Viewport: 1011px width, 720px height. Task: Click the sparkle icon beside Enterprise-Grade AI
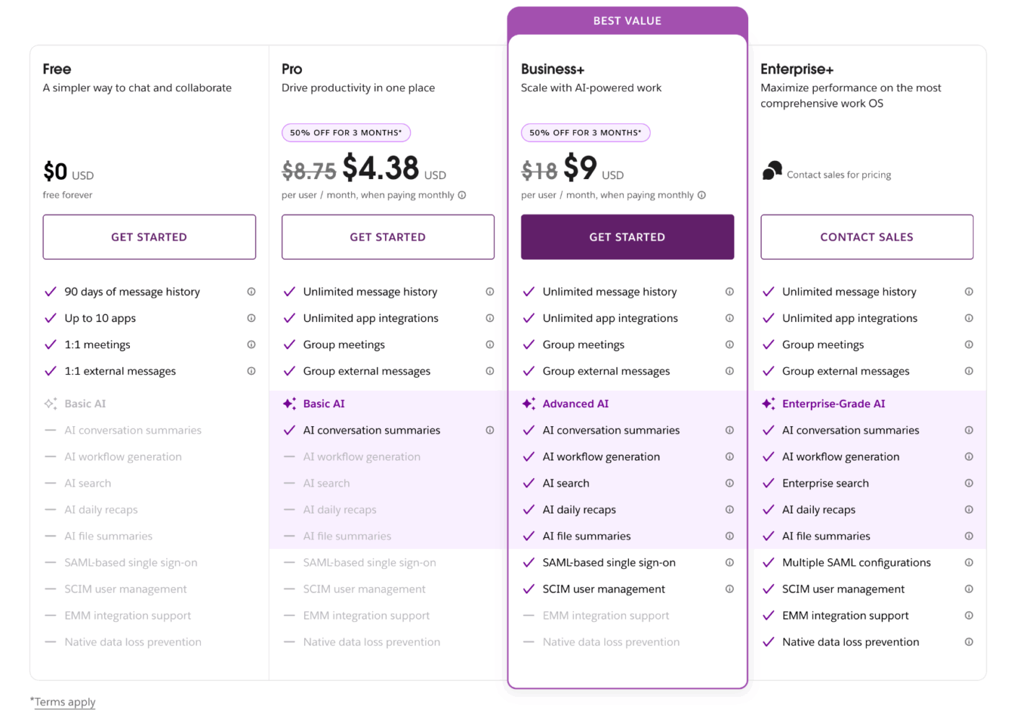point(768,404)
